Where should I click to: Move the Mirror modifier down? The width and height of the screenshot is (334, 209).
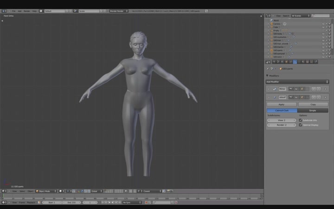[318, 89]
